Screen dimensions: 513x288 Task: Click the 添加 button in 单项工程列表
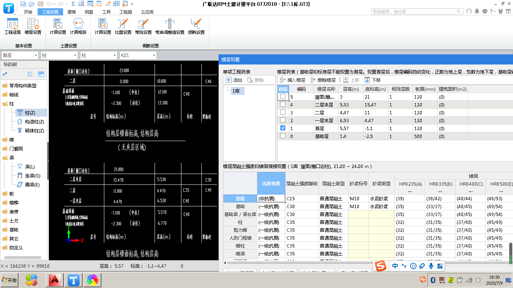click(x=234, y=80)
